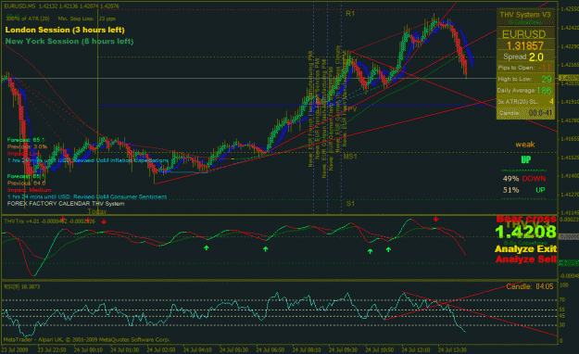The height and width of the screenshot is (354, 579).
Task: Click the green up arrow above 24 Jul 09:30 label
Action: click(370, 252)
